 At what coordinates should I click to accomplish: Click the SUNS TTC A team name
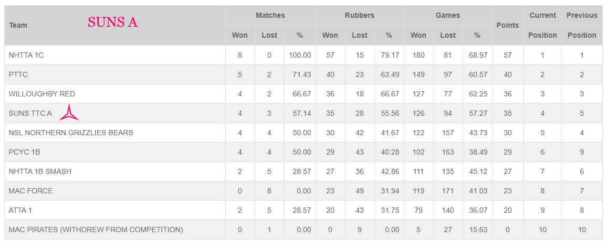30,113
